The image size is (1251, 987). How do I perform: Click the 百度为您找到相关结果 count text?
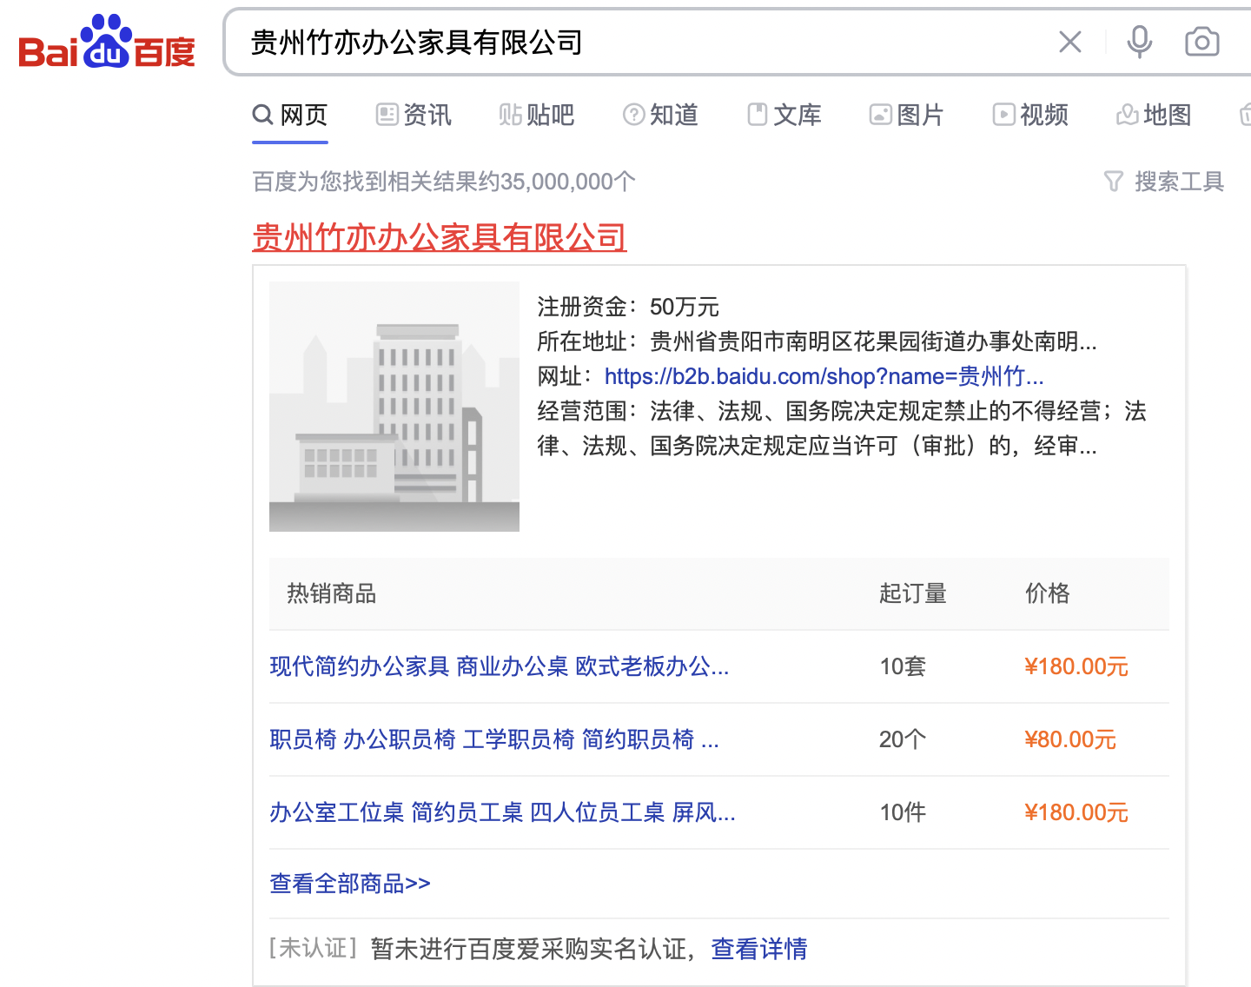[444, 182]
